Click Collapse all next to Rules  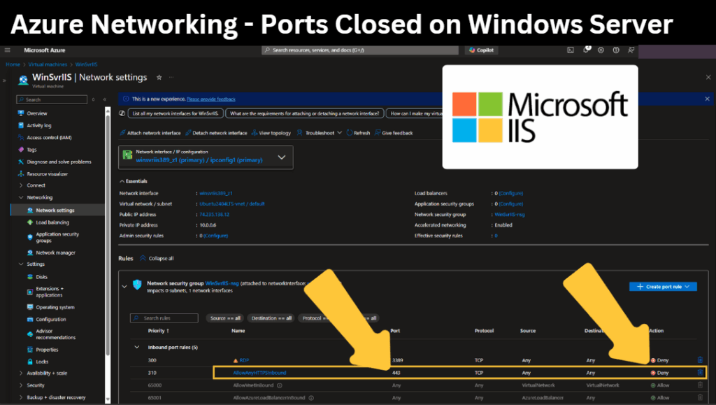[157, 258]
